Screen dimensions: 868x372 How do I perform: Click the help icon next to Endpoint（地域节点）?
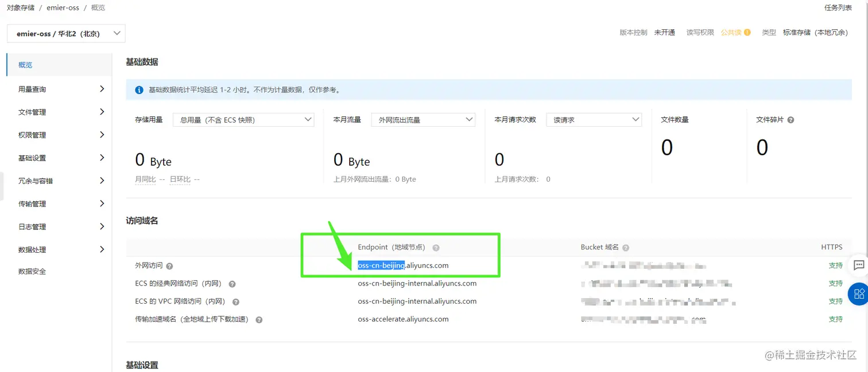436,248
